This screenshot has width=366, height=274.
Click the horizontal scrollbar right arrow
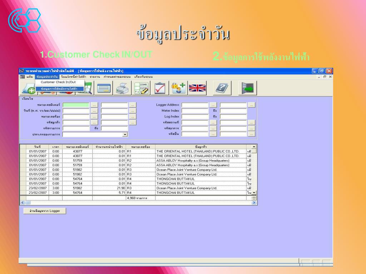pyautogui.click(x=254, y=203)
